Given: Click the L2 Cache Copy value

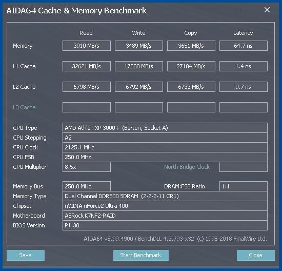Looking at the screenshot, I should (x=191, y=87).
